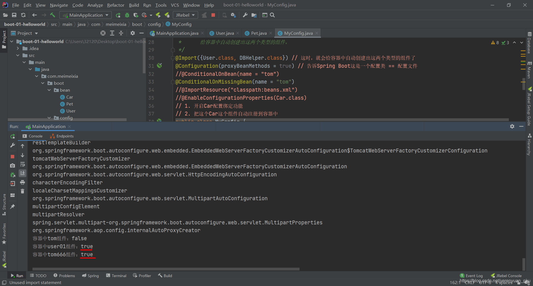Run MainApplication from the top toolbar
Image resolution: width=533 pixels, height=286 pixels.
pyautogui.click(x=118, y=15)
